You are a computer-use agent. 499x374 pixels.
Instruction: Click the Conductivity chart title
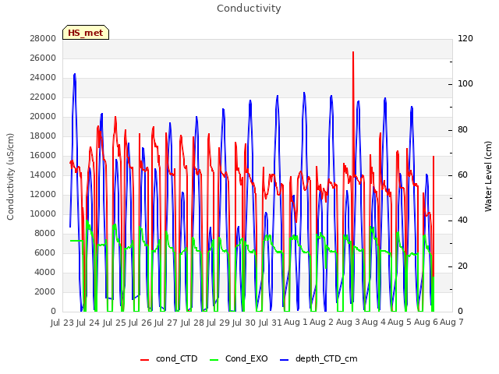249,9
